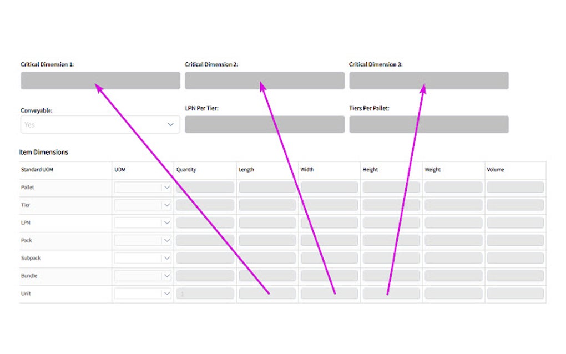Click the Tier row Width field
Viewport: 566px width, 354px height.
[329, 205]
